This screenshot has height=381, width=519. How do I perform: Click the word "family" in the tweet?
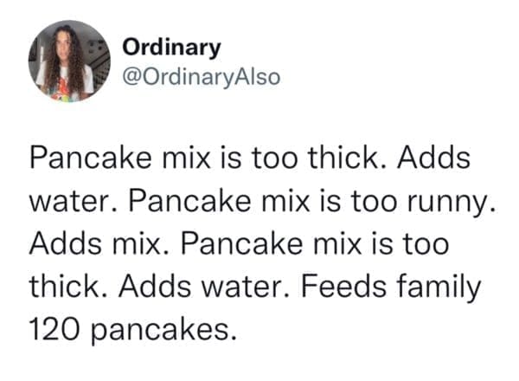[442, 285]
